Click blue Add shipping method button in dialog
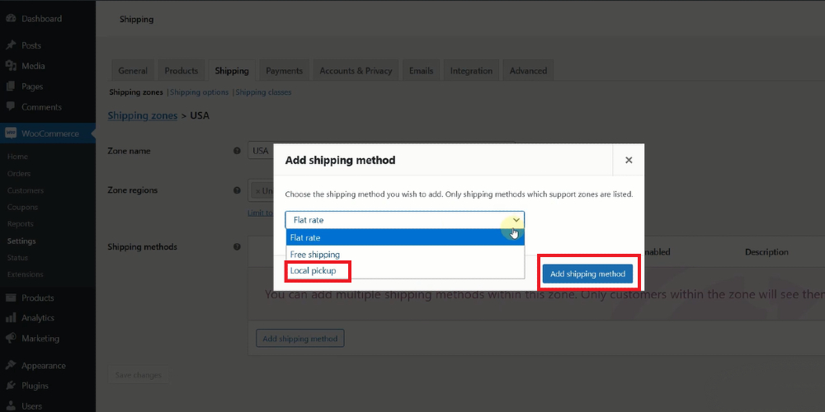 tap(587, 274)
